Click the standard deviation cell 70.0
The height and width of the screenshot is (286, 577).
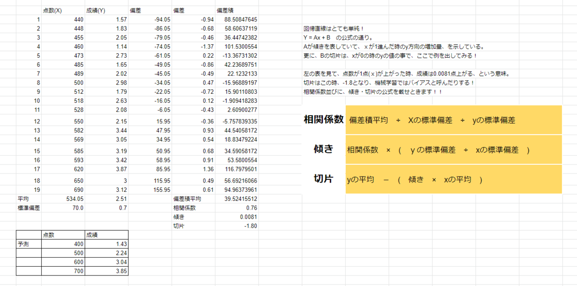click(x=63, y=208)
